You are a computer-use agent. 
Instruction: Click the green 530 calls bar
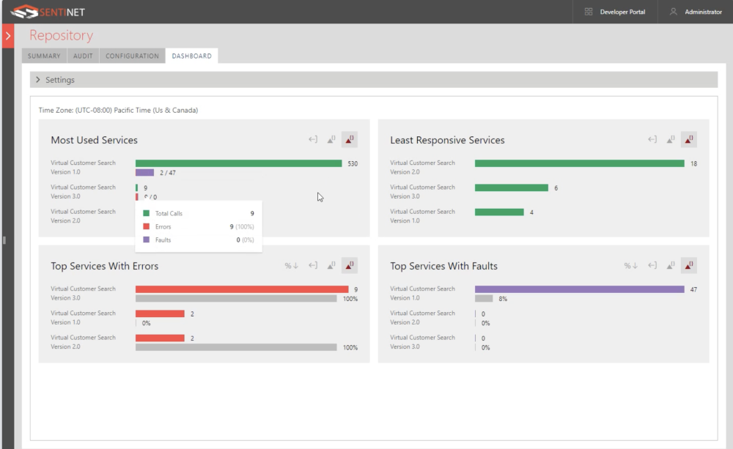tap(238, 163)
